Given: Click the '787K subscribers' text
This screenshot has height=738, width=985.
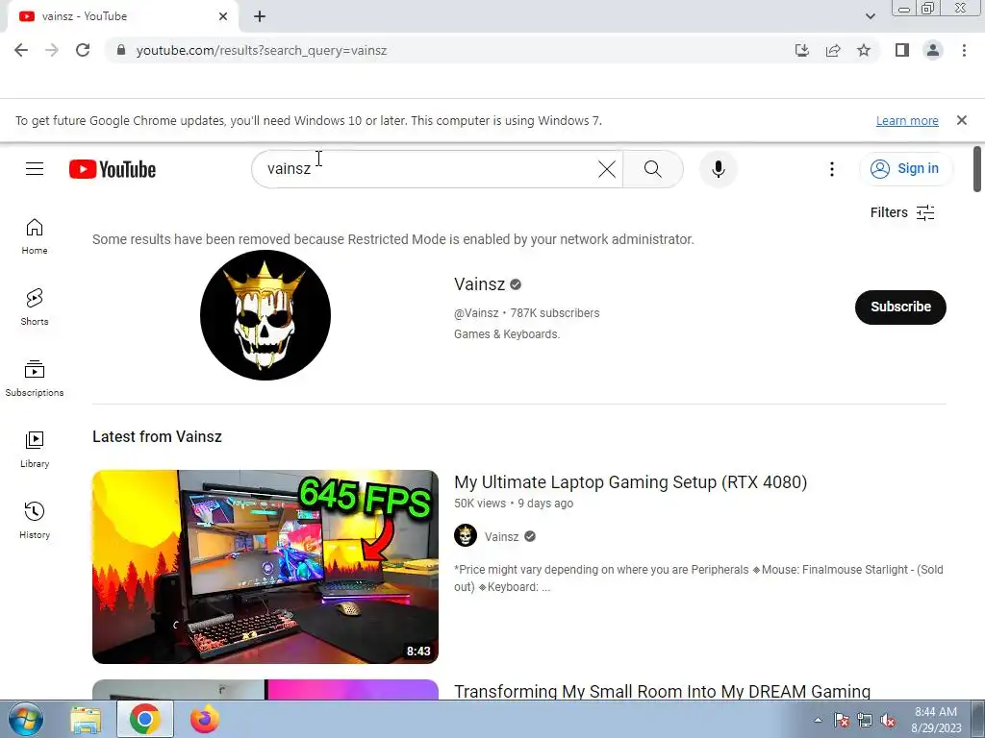Looking at the screenshot, I should click(x=555, y=313).
